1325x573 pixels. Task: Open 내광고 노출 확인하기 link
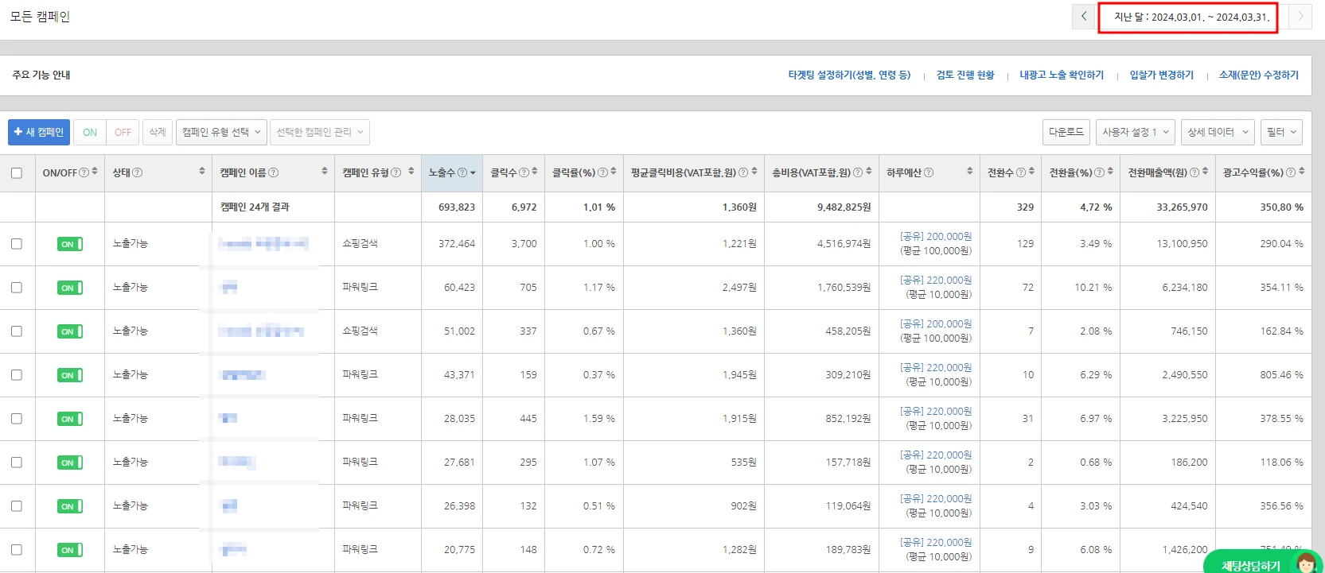coord(1062,75)
